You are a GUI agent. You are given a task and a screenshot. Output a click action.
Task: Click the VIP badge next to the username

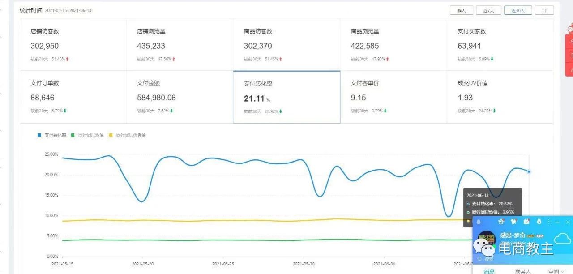pos(539,236)
